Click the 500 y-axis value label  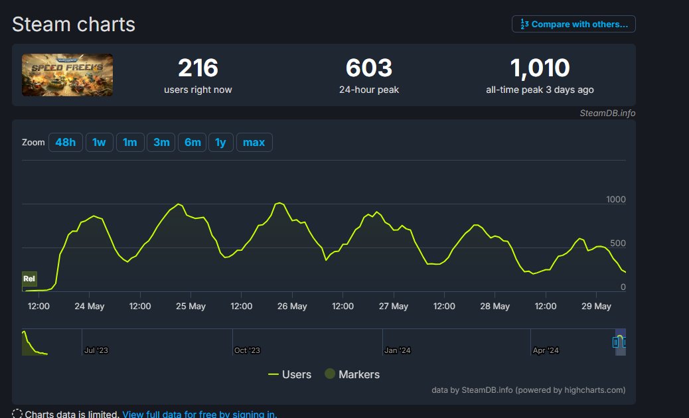coord(618,244)
